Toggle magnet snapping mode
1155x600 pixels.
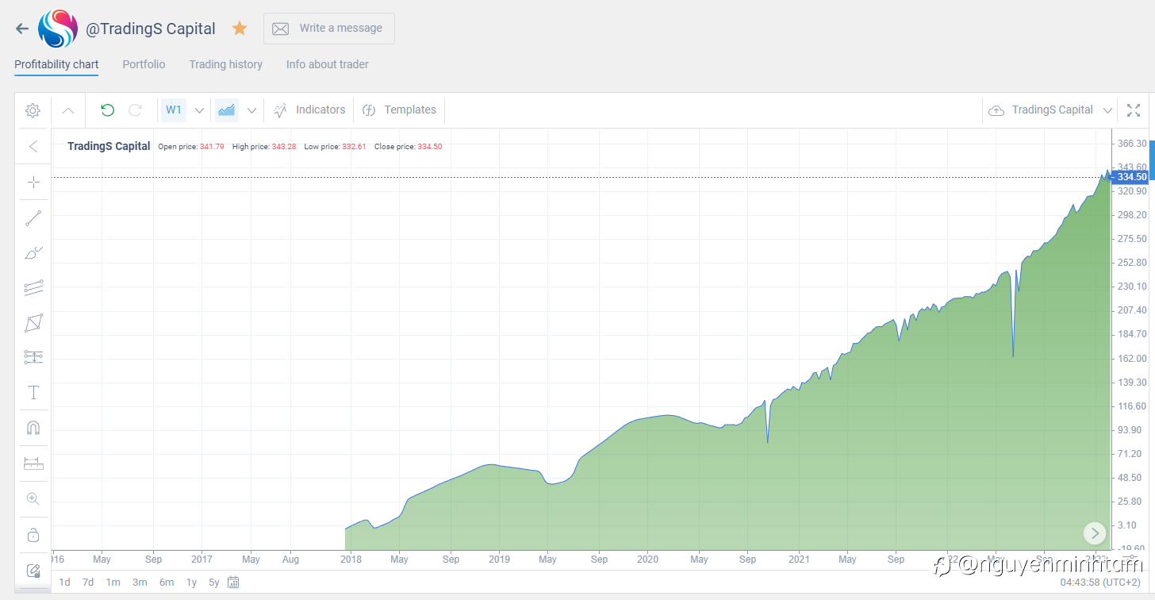coord(33,429)
